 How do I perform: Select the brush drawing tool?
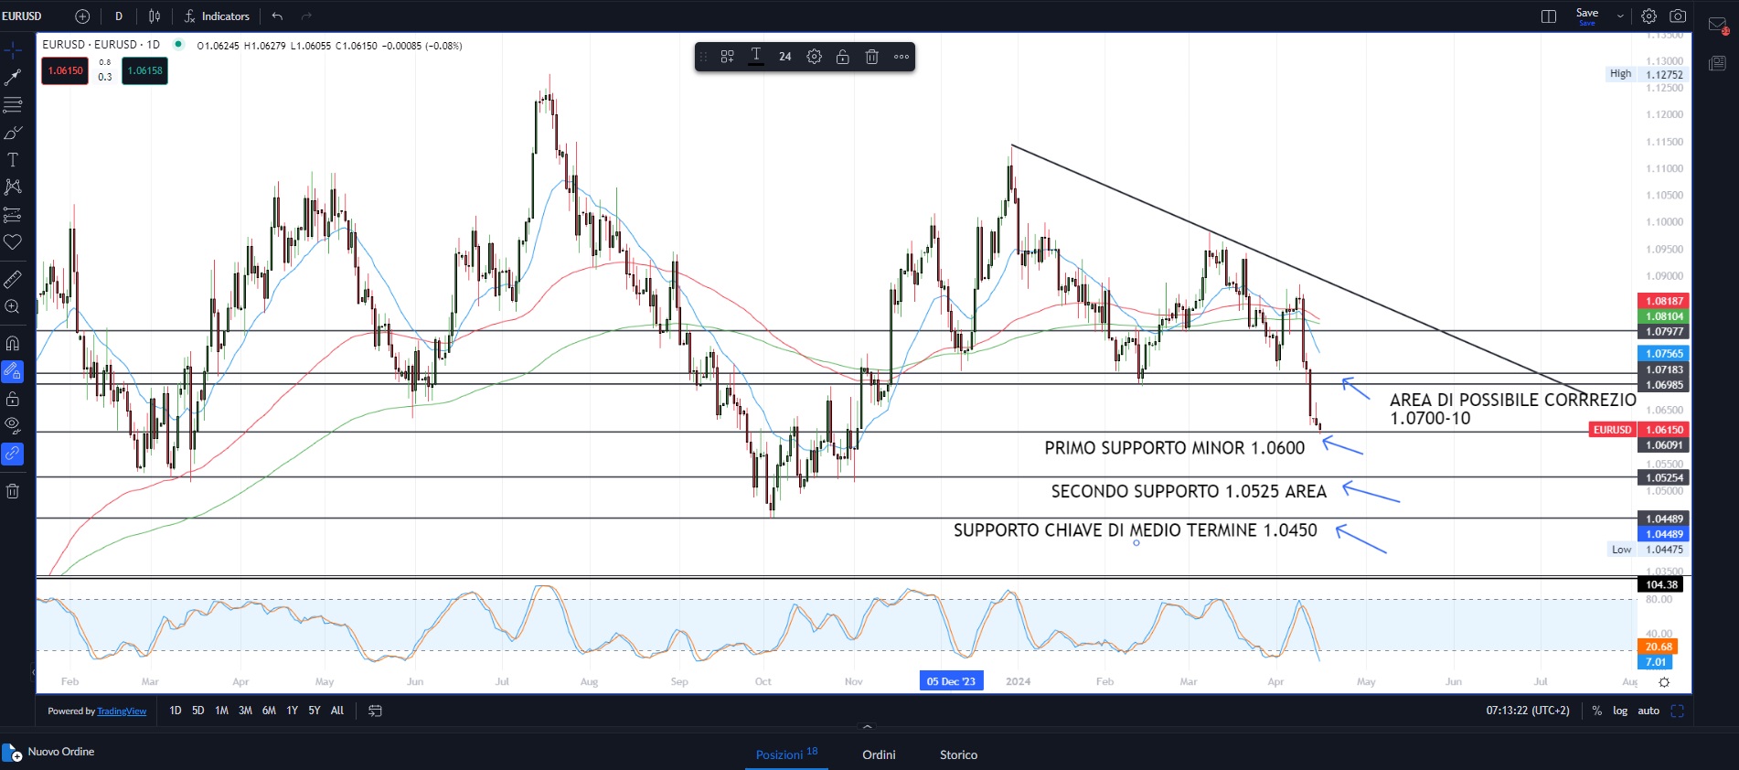13,133
